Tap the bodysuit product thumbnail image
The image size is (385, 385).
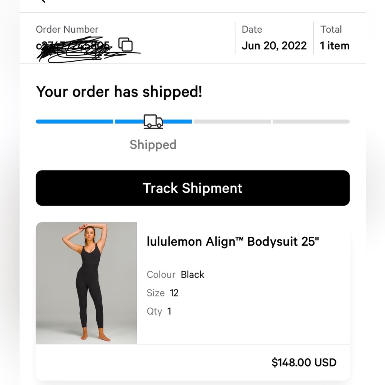click(x=86, y=283)
